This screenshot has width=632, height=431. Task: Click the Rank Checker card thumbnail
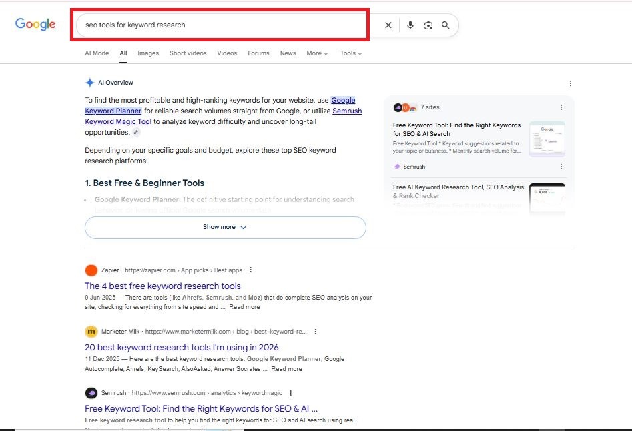click(547, 198)
